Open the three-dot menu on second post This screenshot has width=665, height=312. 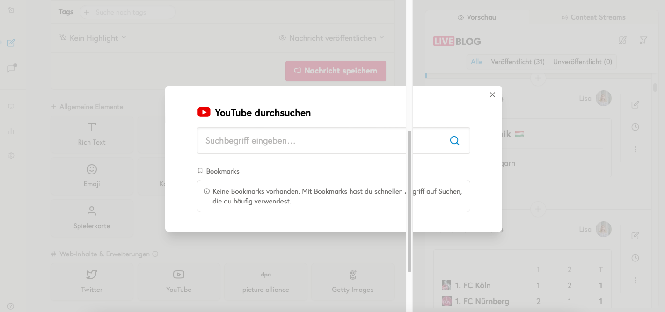coord(635,280)
